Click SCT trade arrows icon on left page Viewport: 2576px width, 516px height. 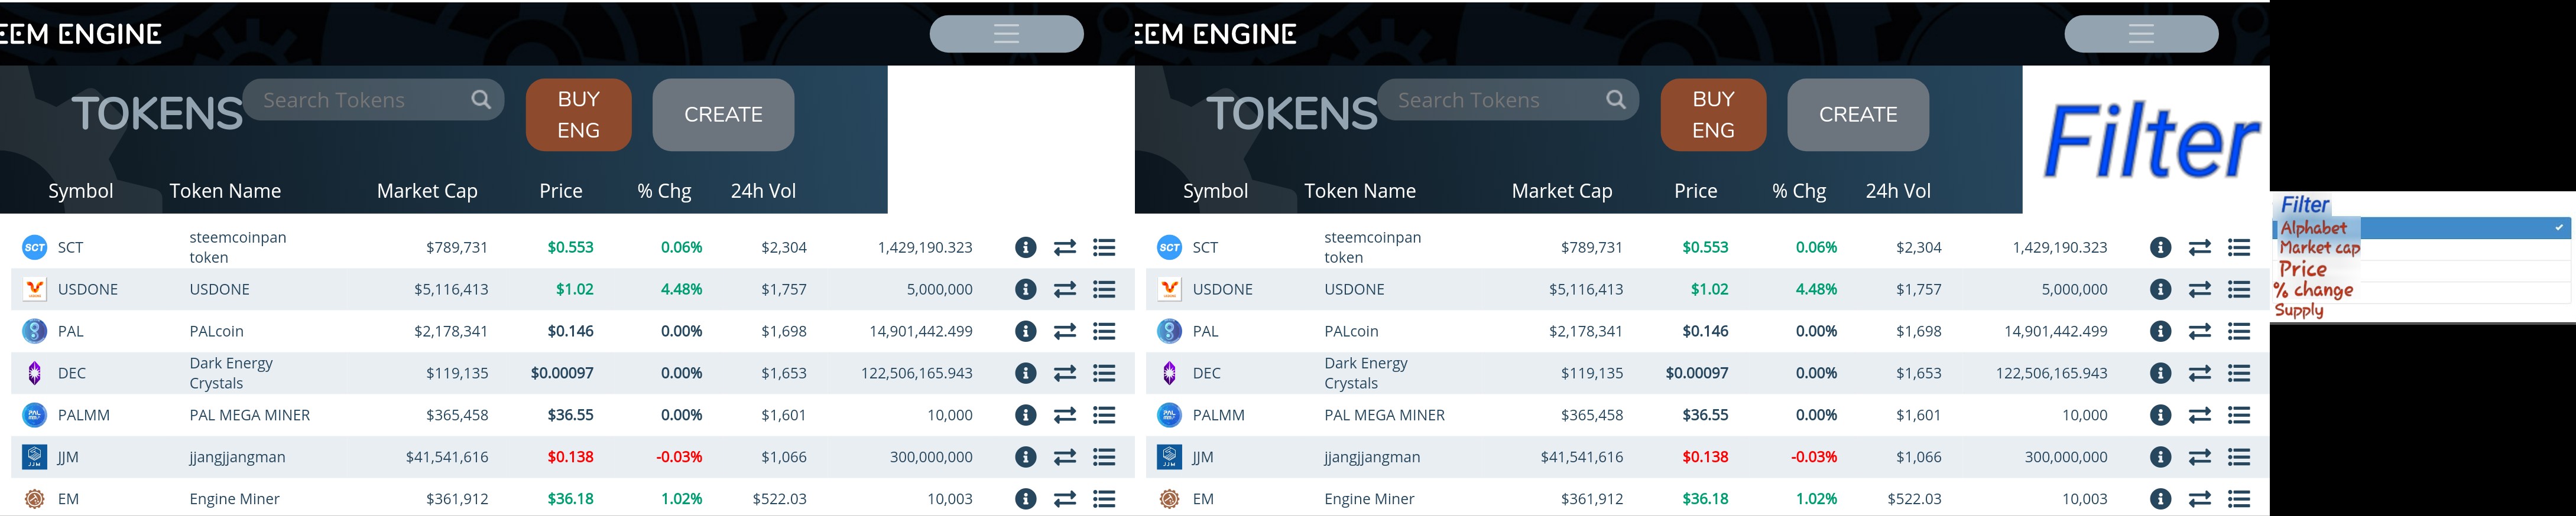(1065, 247)
